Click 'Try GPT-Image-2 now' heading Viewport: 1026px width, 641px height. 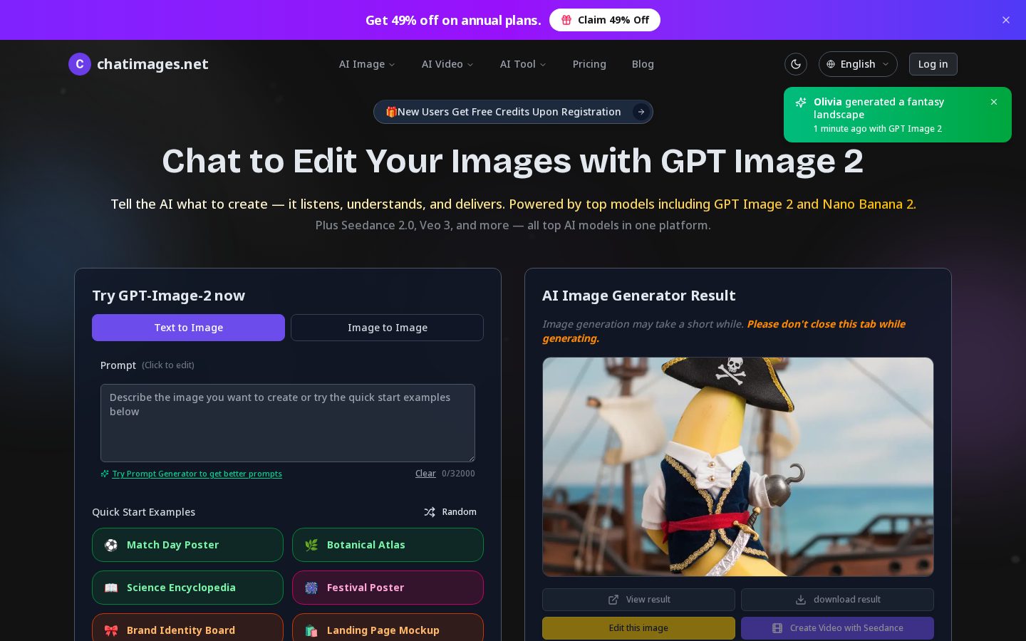click(168, 296)
